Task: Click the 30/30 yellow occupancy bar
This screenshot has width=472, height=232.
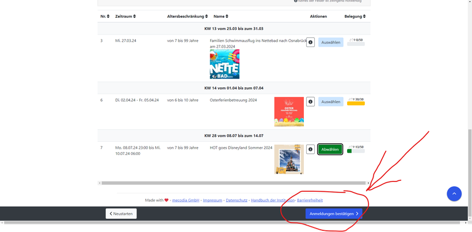Action: pyautogui.click(x=356, y=103)
